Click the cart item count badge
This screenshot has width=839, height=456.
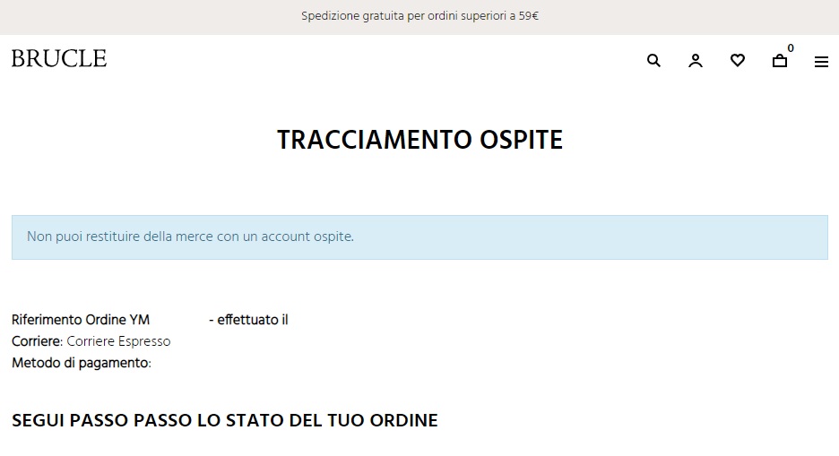point(791,48)
